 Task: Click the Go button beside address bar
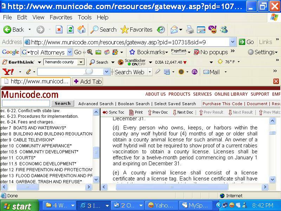tap(247, 42)
